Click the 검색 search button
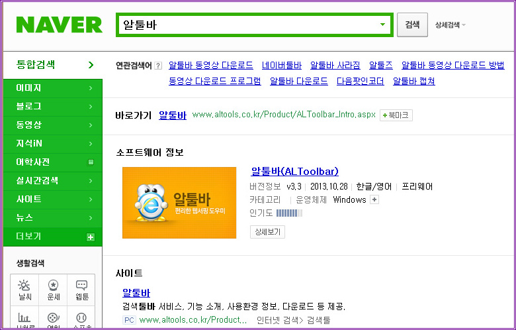 coord(412,25)
